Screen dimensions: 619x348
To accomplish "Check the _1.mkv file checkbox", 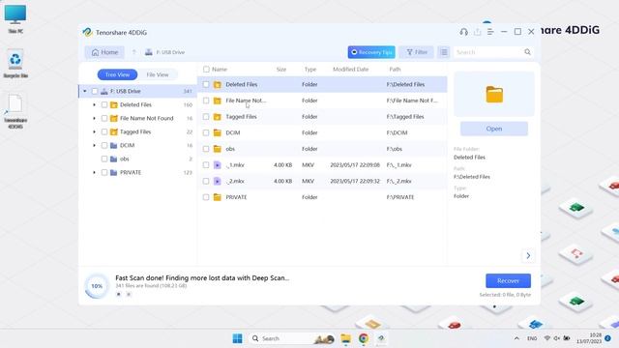I will click(x=206, y=165).
